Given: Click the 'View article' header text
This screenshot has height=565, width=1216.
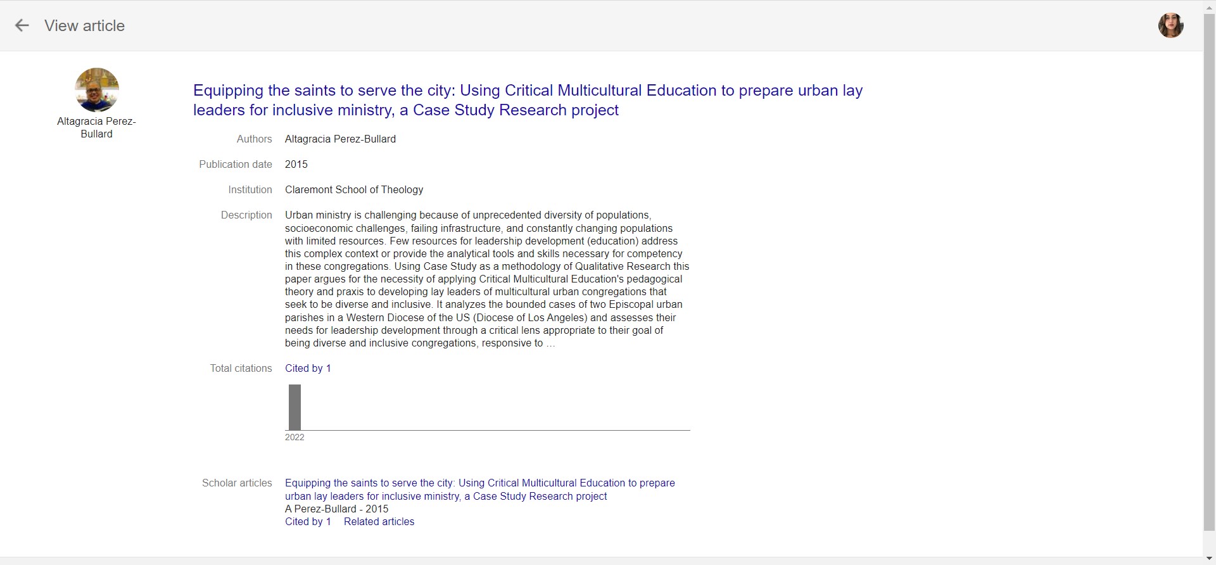Looking at the screenshot, I should tap(84, 26).
